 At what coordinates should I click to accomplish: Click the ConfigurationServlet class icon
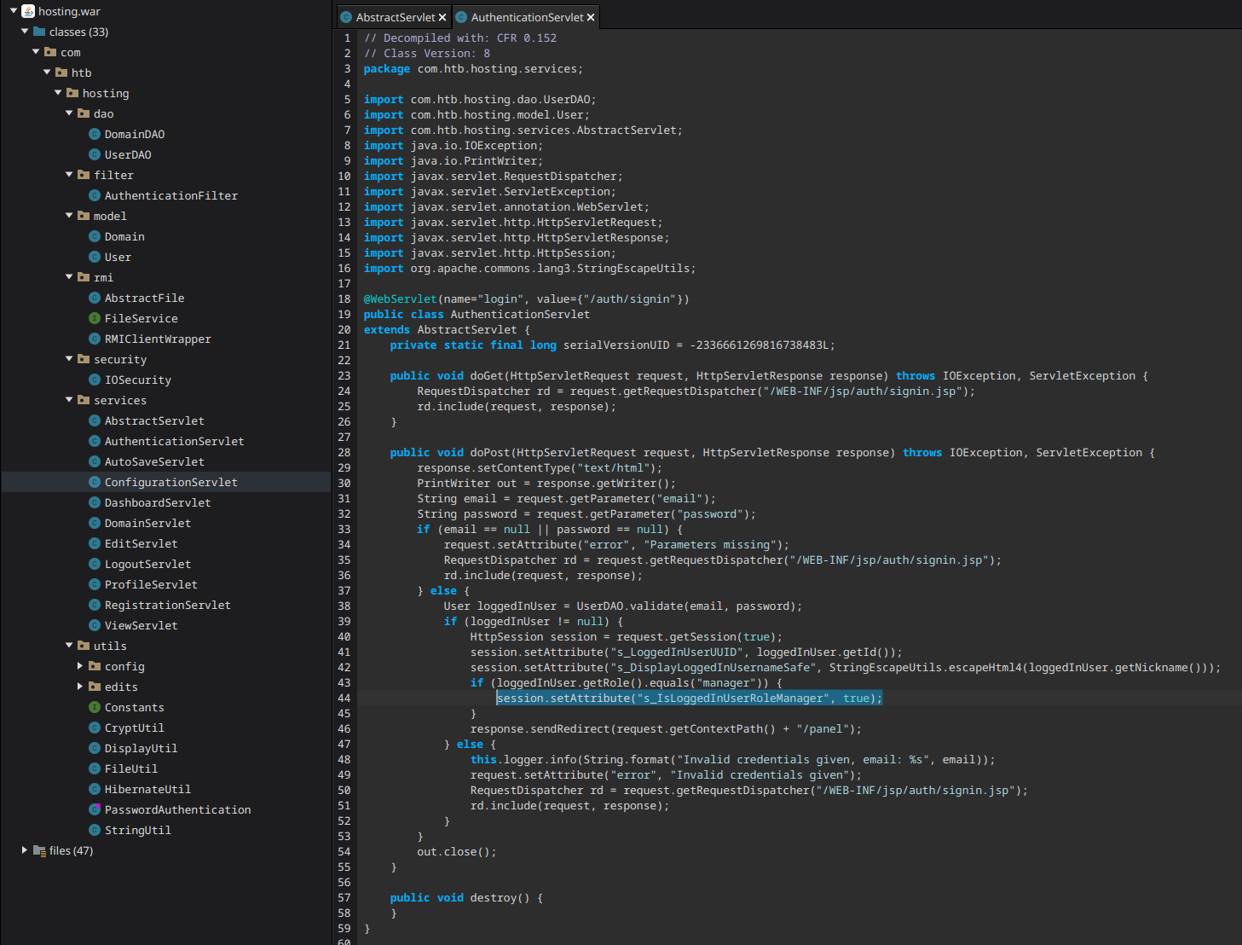click(x=95, y=482)
